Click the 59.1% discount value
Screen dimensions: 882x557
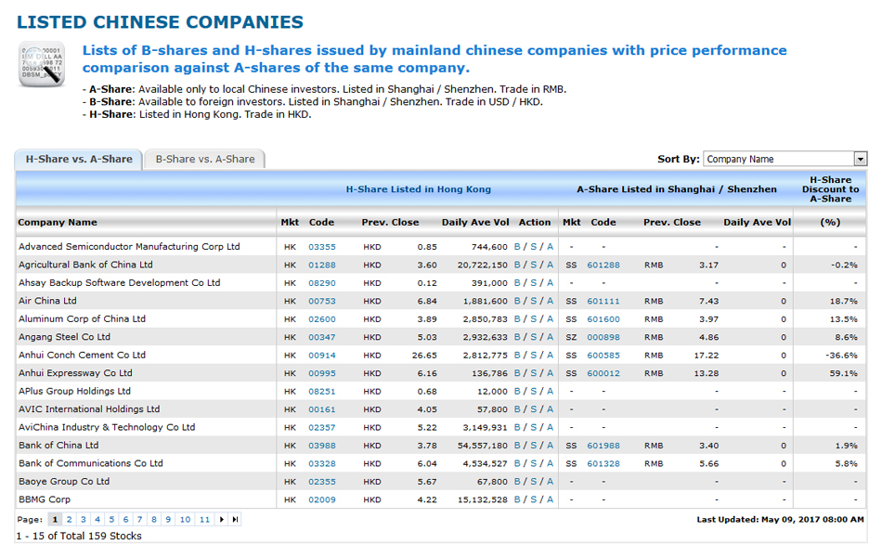pos(843,373)
